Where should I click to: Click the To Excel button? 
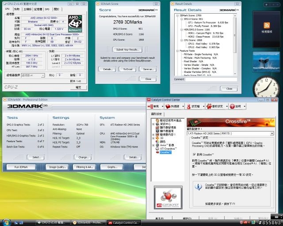coord(127,69)
